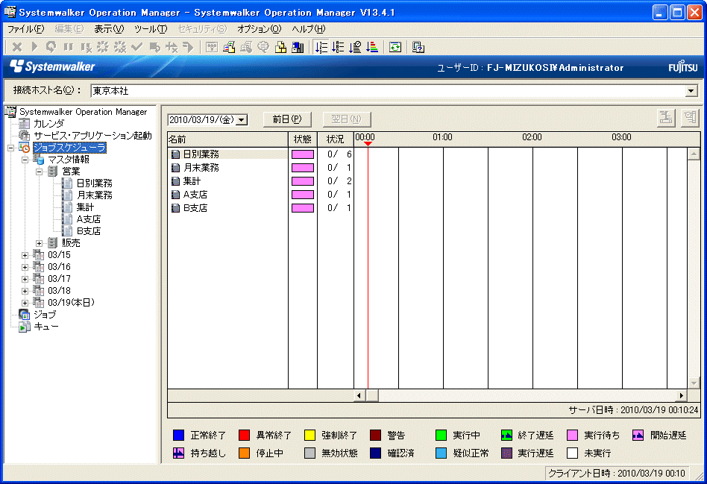707x484 pixels.
Task: Click the A支店 job net icon in list
Action: [x=175, y=195]
